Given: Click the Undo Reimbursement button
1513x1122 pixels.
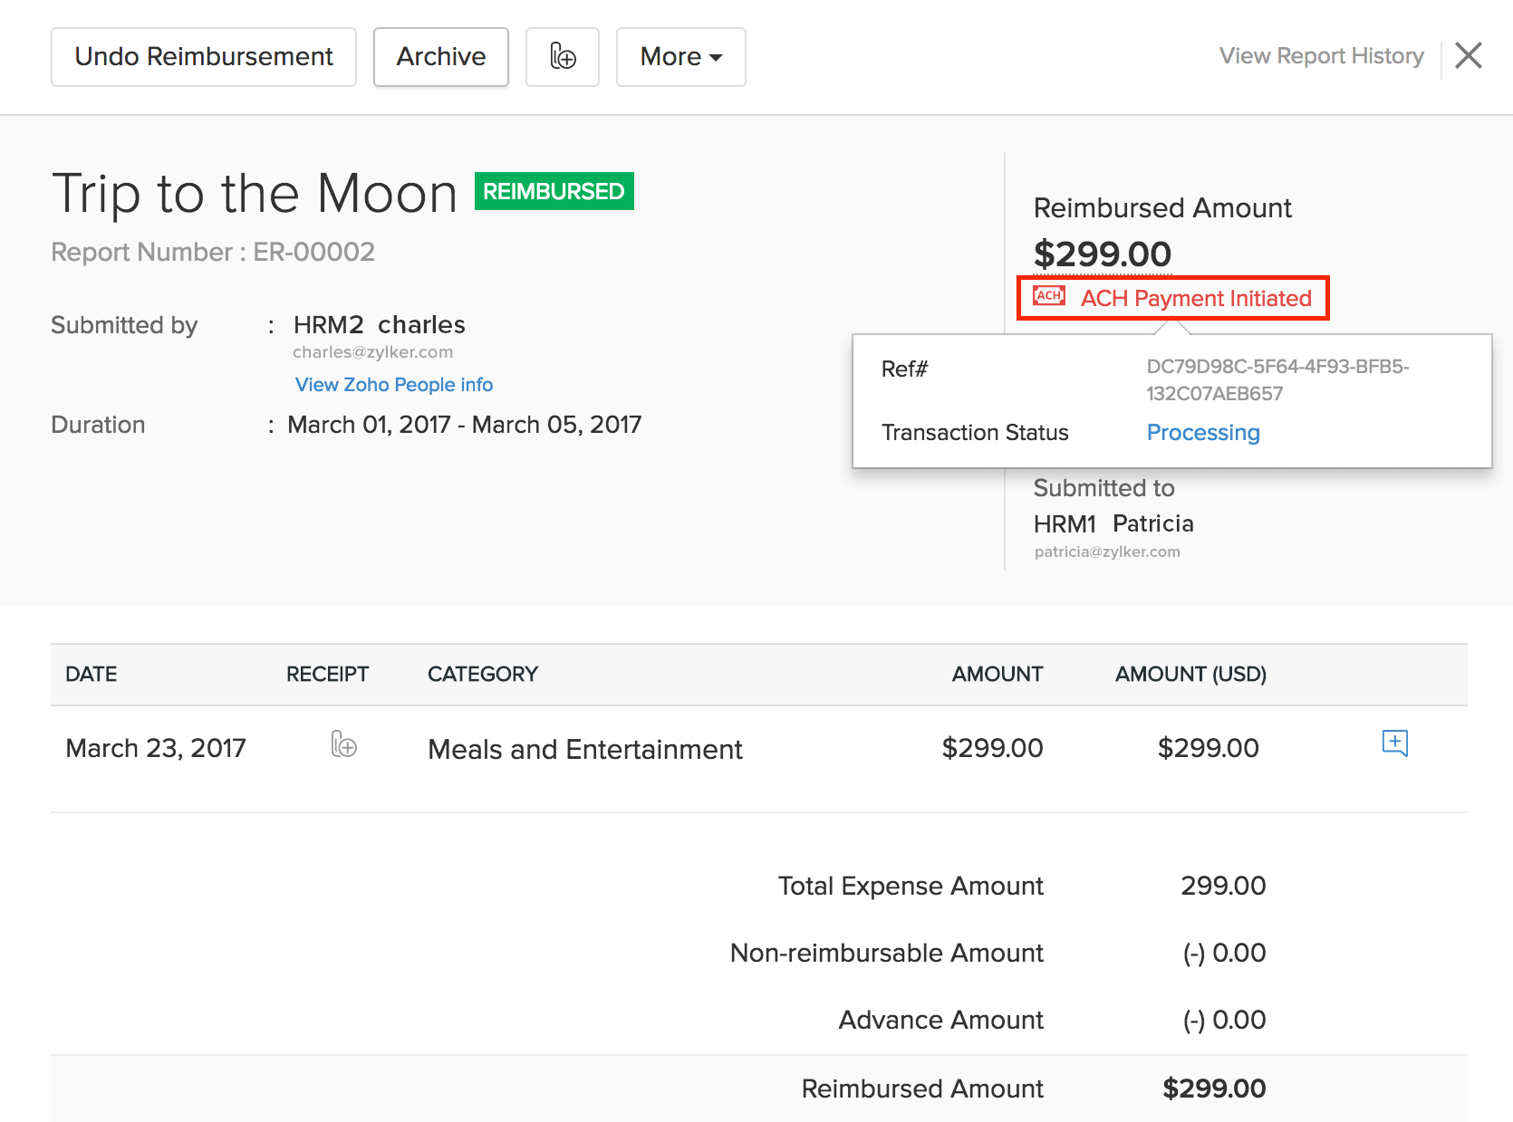Looking at the screenshot, I should pyautogui.click(x=203, y=56).
